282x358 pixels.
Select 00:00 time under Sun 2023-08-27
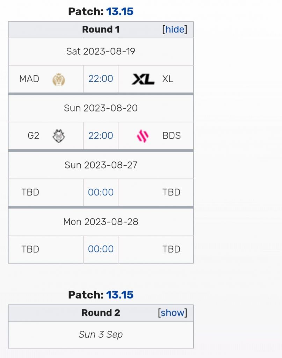(x=101, y=192)
